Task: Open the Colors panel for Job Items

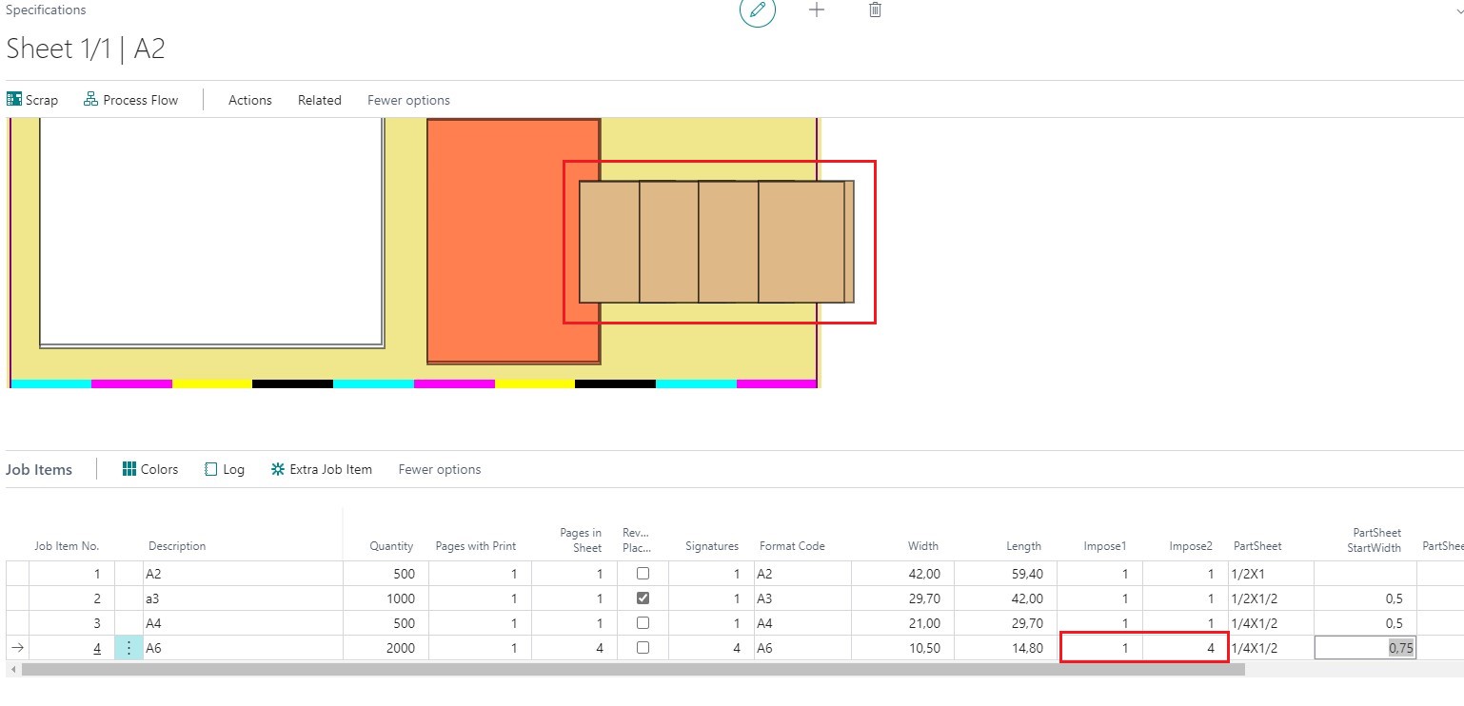Action: pos(149,469)
